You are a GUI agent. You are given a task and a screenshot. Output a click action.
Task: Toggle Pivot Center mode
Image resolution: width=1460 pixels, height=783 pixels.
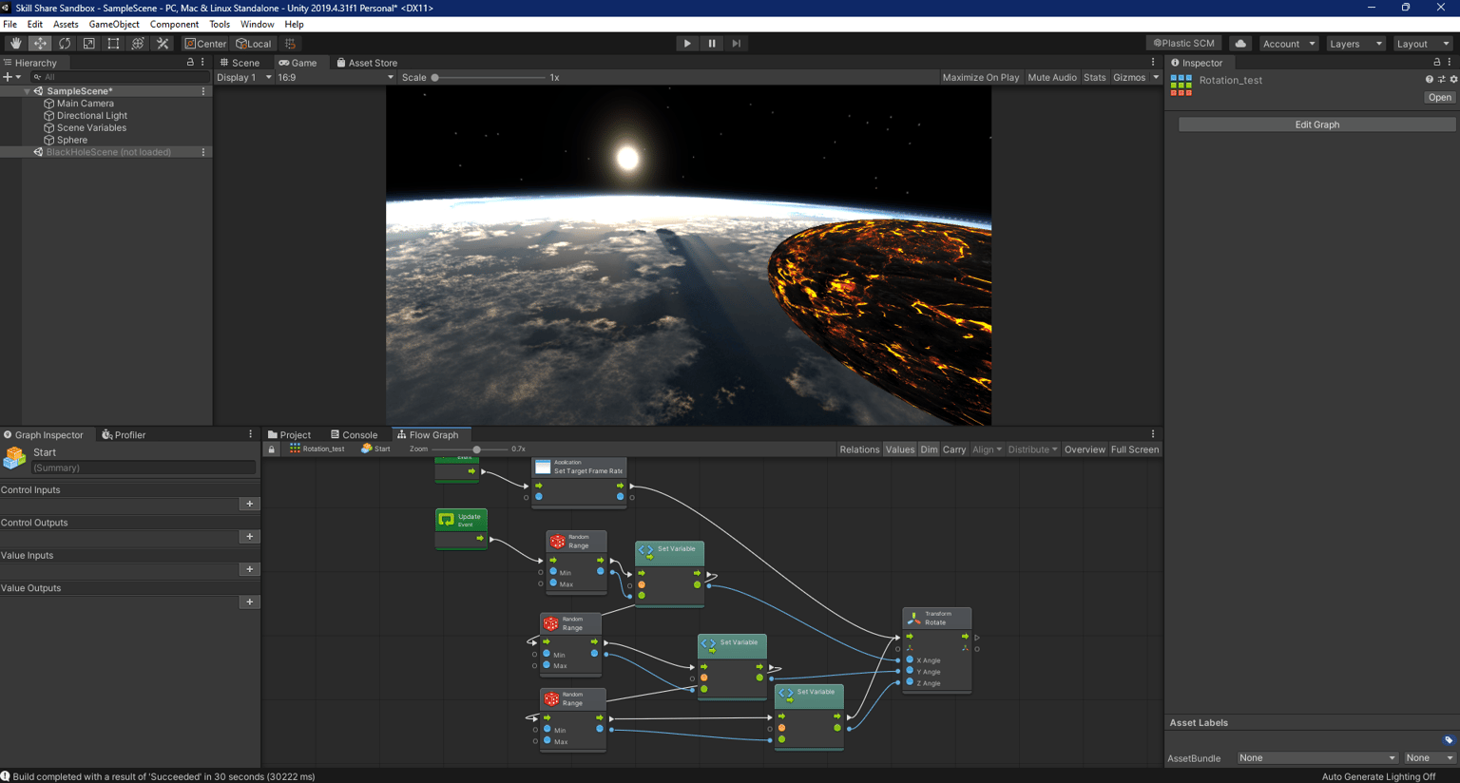coord(205,44)
